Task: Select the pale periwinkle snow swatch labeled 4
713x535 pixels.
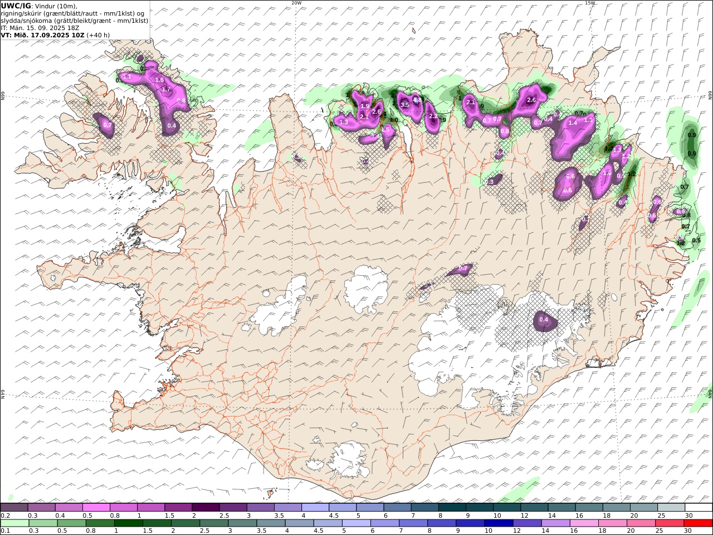Action: tap(315, 508)
